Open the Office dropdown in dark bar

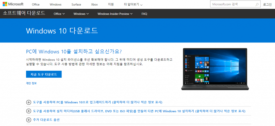coord(59,14)
